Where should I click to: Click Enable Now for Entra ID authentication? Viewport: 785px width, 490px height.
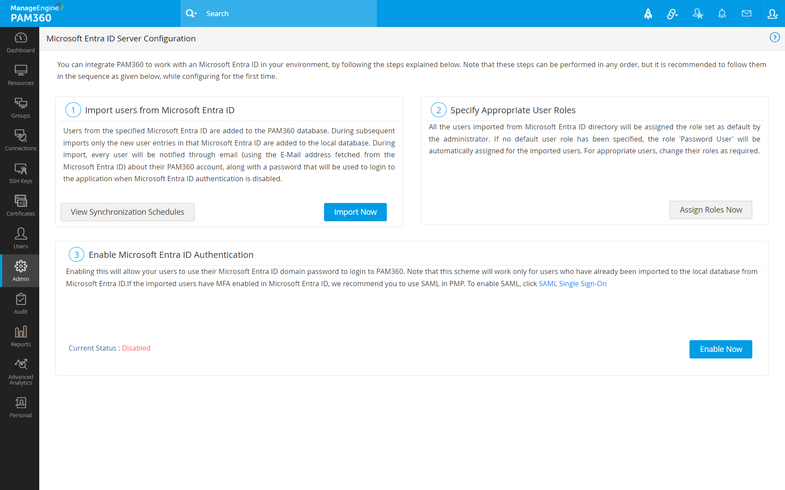point(721,349)
